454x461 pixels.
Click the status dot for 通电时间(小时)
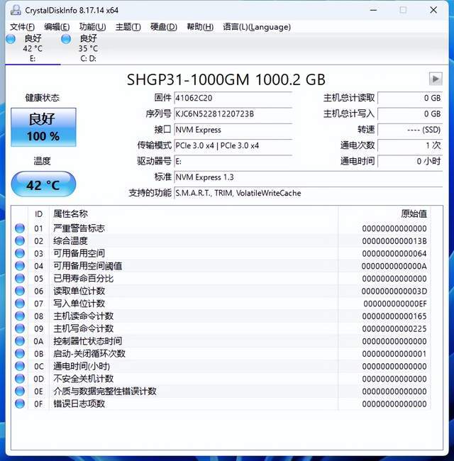[20, 366]
